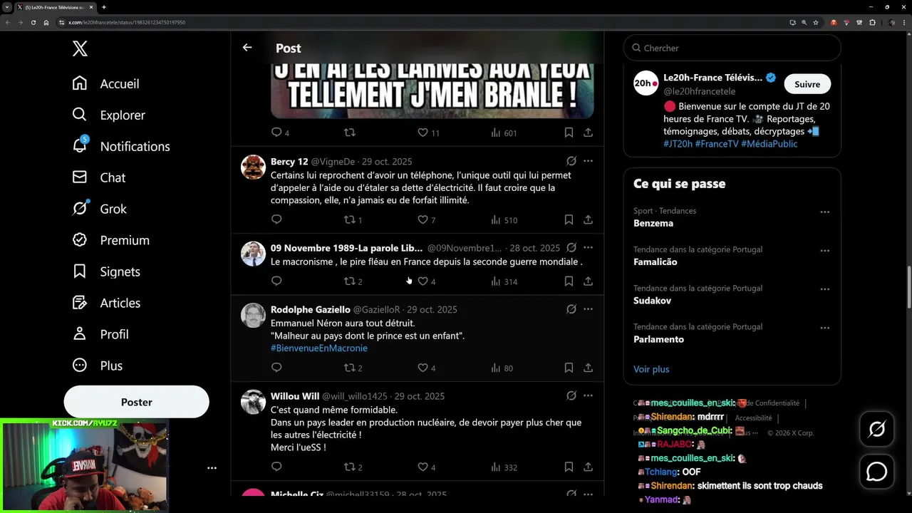Screen dimensions: 912x513
Task: Bookmark Rodolphe Gaziello's reply
Action: click(x=569, y=368)
